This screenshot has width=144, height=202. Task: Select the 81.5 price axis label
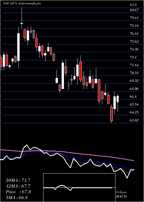pyautogui.click(x=133, y=5)
